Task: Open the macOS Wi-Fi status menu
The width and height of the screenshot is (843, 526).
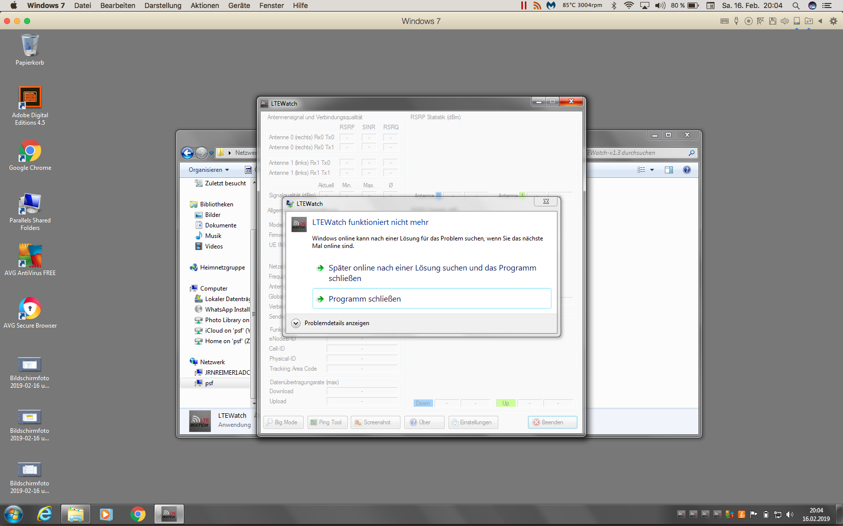Action: 629,6
